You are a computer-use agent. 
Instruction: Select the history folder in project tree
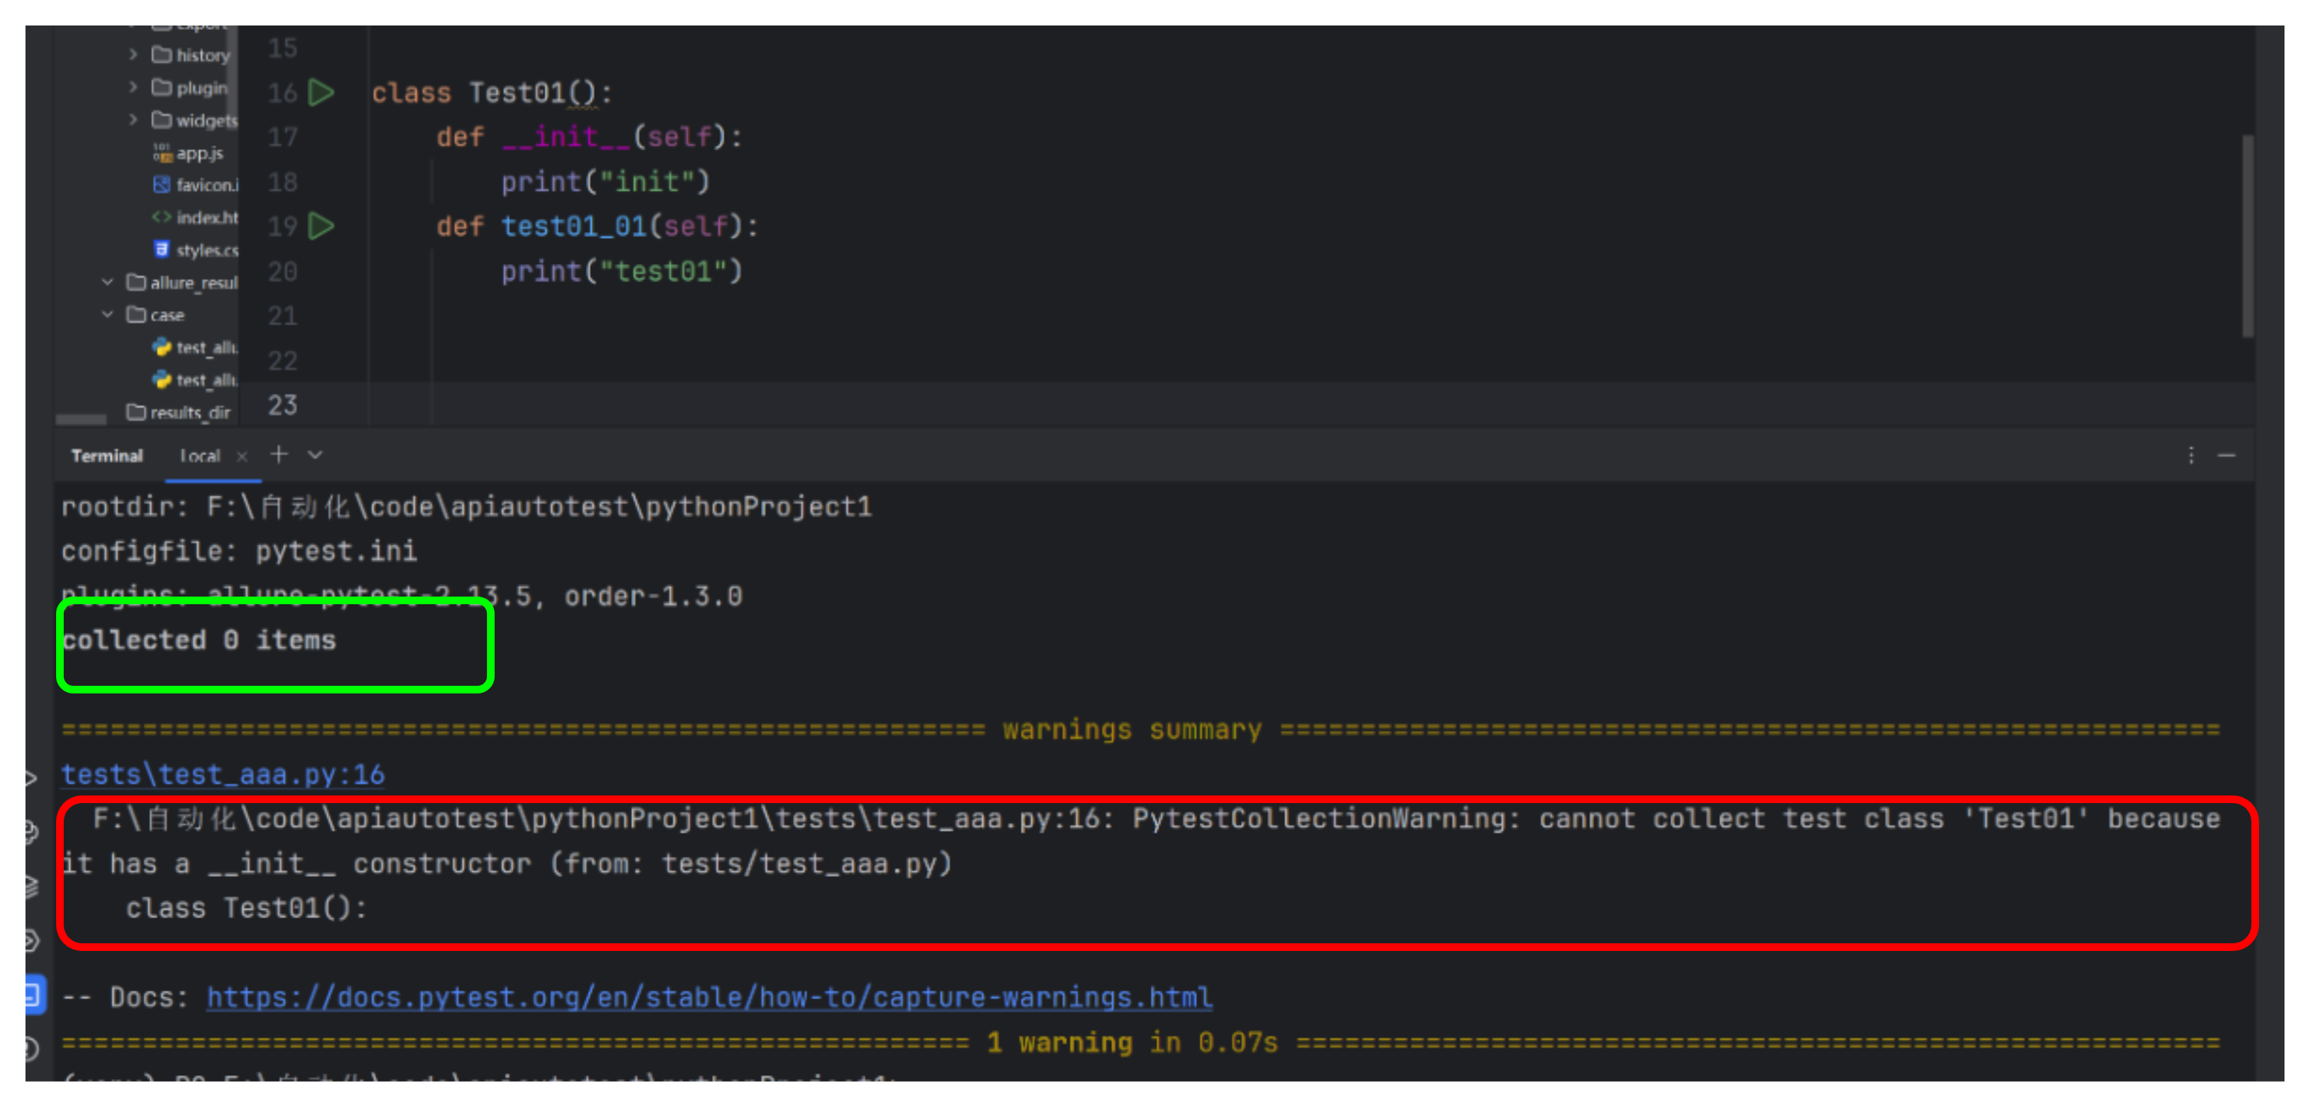pyautogui.click(x=203, y=55)
